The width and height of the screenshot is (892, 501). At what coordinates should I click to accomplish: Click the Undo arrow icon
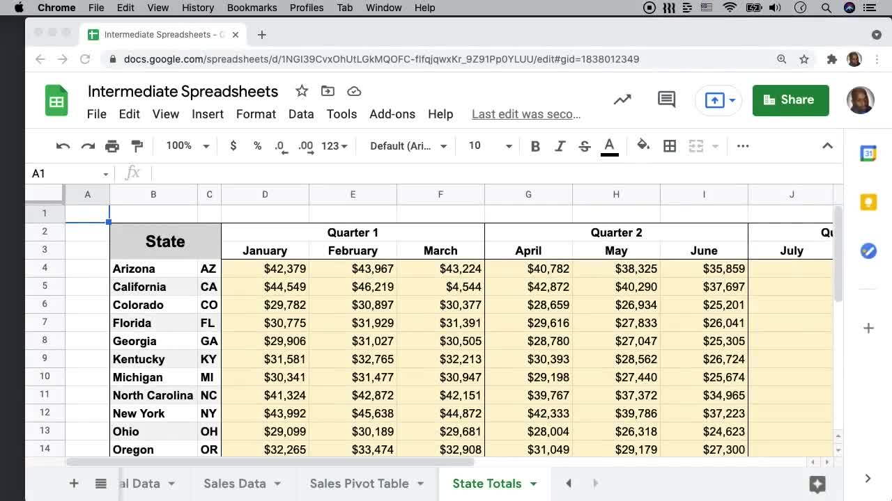point(63,146)
